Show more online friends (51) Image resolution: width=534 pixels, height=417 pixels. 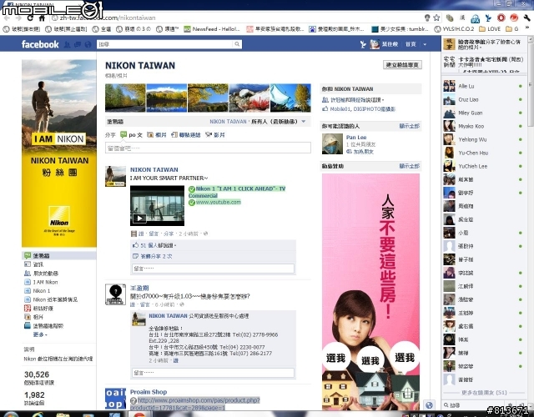pyautogui.click(x=484, y=393)
